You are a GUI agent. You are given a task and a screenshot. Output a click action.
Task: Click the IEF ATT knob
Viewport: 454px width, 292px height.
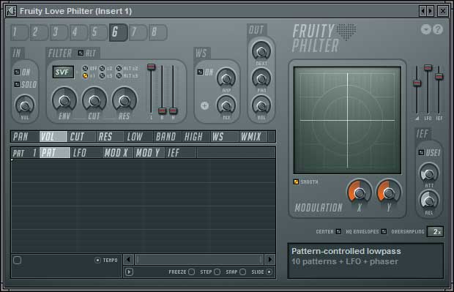click(x=429, y=173)
